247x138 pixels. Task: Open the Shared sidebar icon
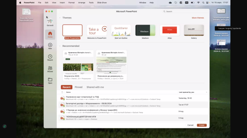50,69
